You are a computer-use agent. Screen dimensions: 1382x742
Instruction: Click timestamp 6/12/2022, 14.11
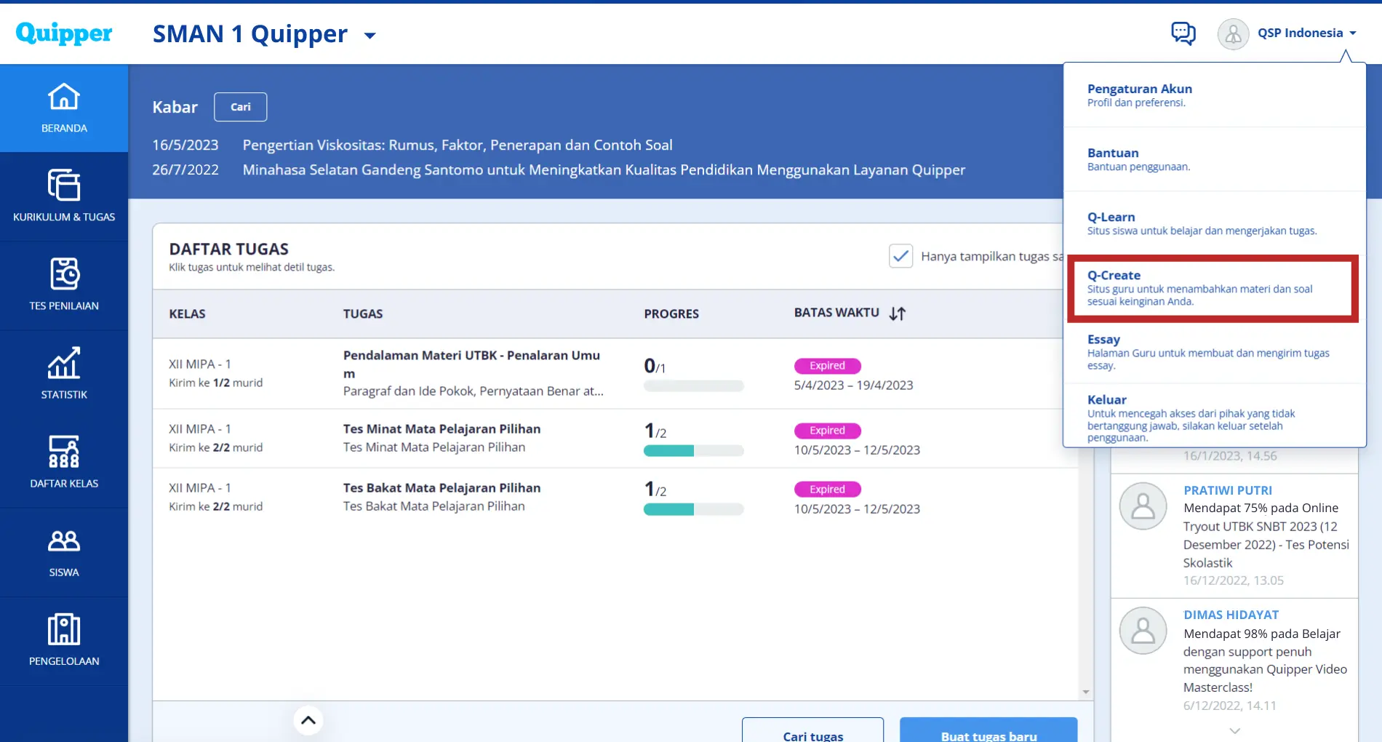tap(1229, 706)
